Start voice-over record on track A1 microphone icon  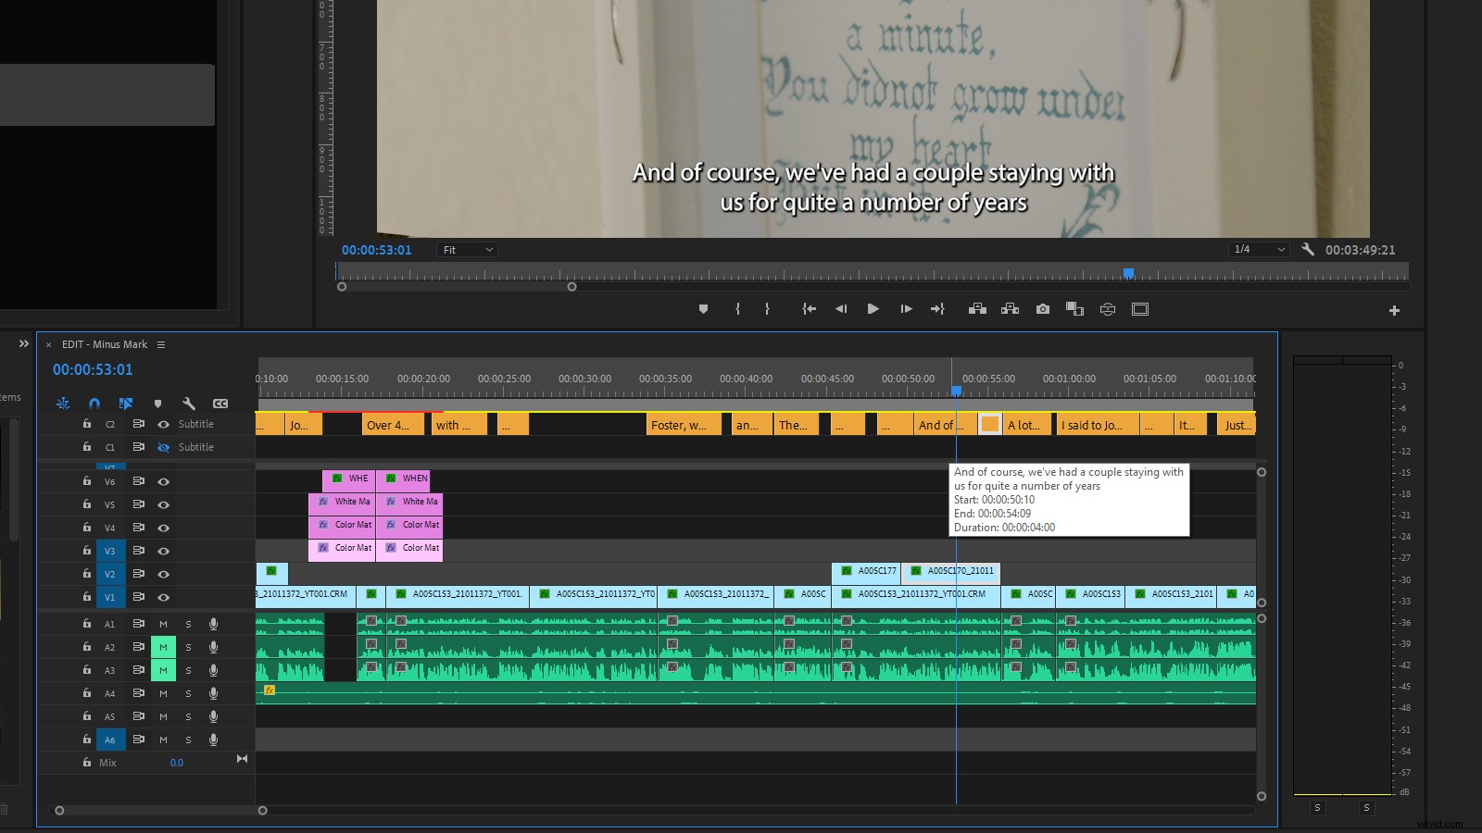point(214,624)
